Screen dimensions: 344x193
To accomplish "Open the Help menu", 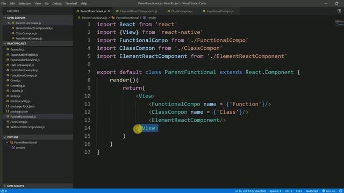I will tap(84, 4).
